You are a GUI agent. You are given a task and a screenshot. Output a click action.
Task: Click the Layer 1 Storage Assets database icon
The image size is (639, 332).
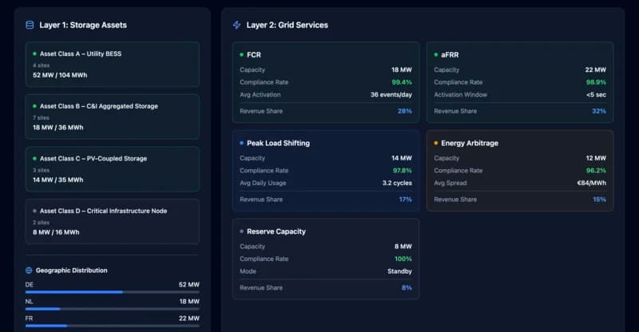[30, 25]
